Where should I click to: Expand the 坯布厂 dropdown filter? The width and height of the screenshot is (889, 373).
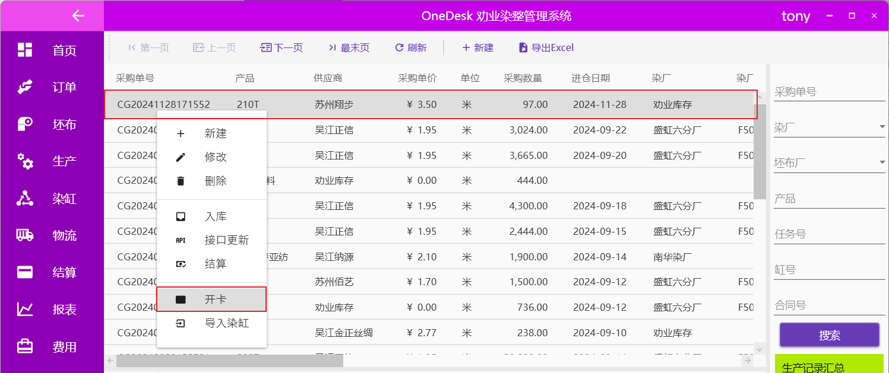[882, 162]
